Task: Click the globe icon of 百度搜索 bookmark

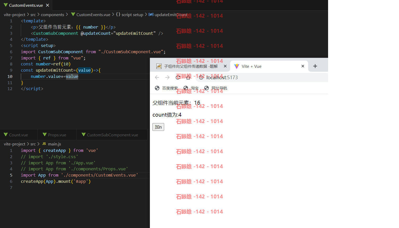Action: (157, 88)
